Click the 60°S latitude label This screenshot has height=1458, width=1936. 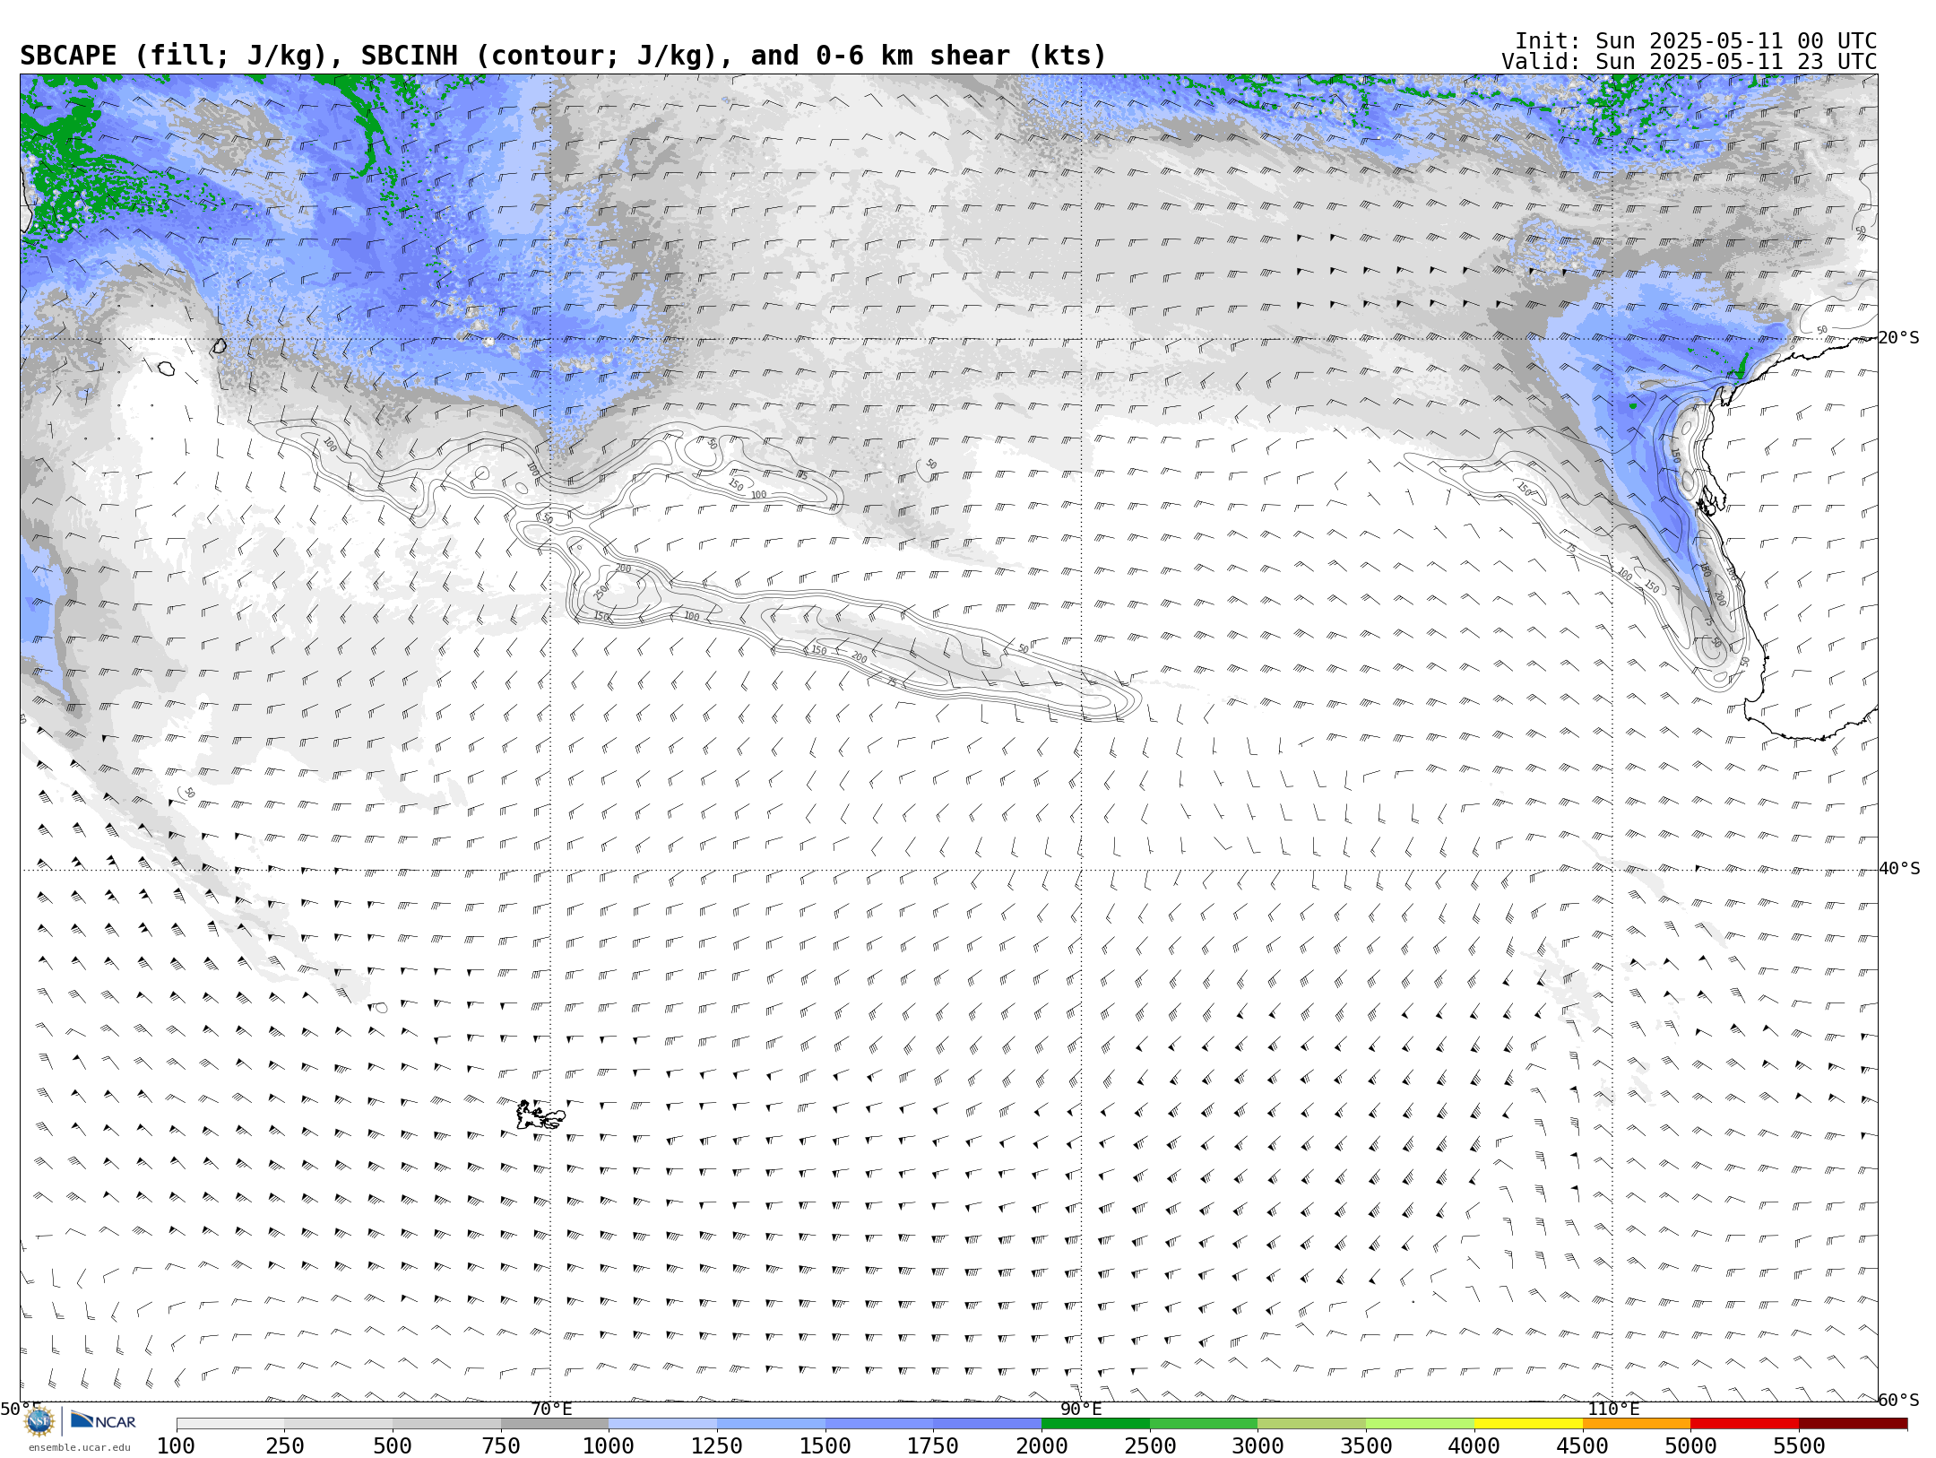(x=1899, y=1400)
